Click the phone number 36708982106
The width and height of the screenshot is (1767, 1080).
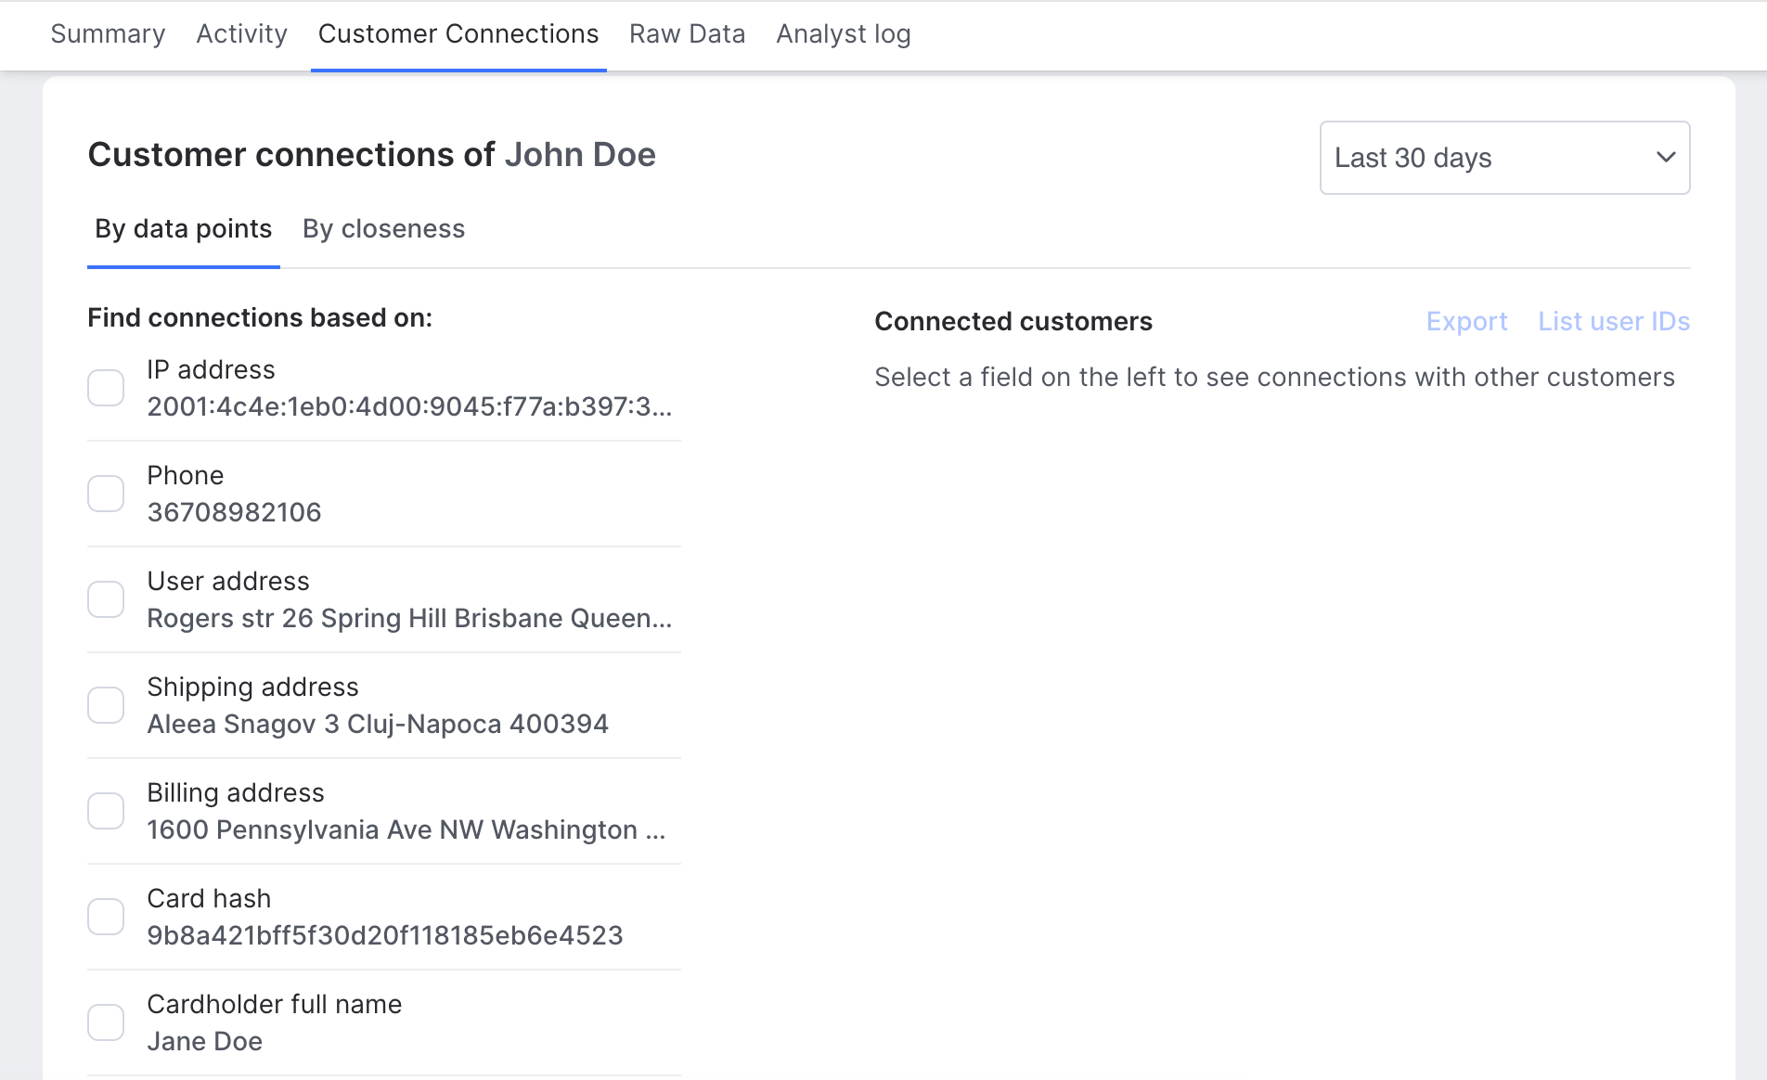234,512
